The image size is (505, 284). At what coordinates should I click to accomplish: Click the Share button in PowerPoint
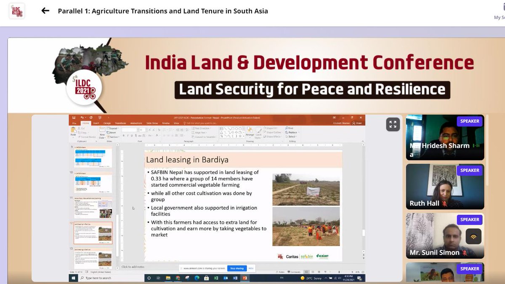(x=357, y=123)
